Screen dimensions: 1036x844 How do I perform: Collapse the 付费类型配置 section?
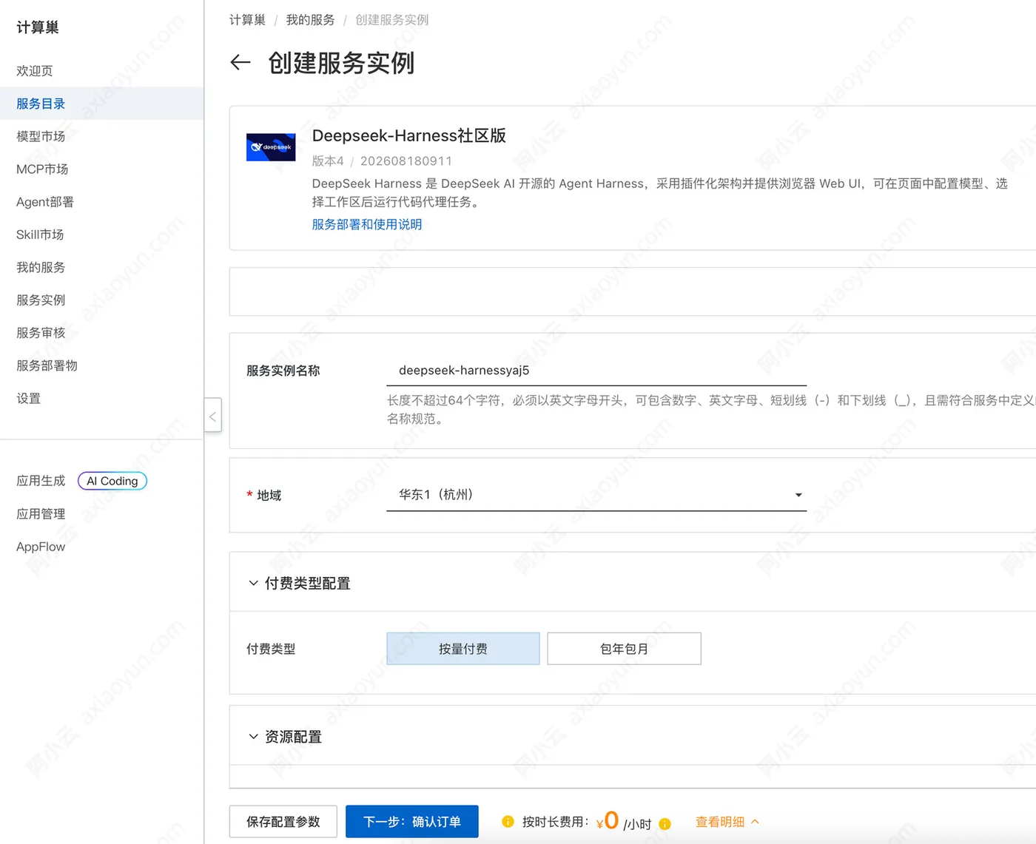click(253, 583)
